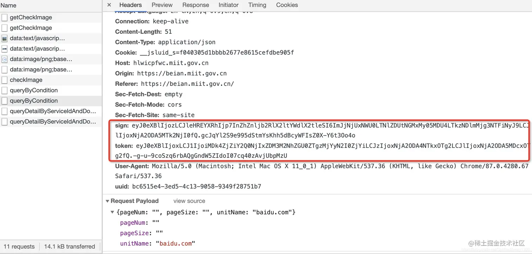The height and width of the screenshot is (254, 532).
Task: Open the Initiator tab
Action: pos(228,5)
